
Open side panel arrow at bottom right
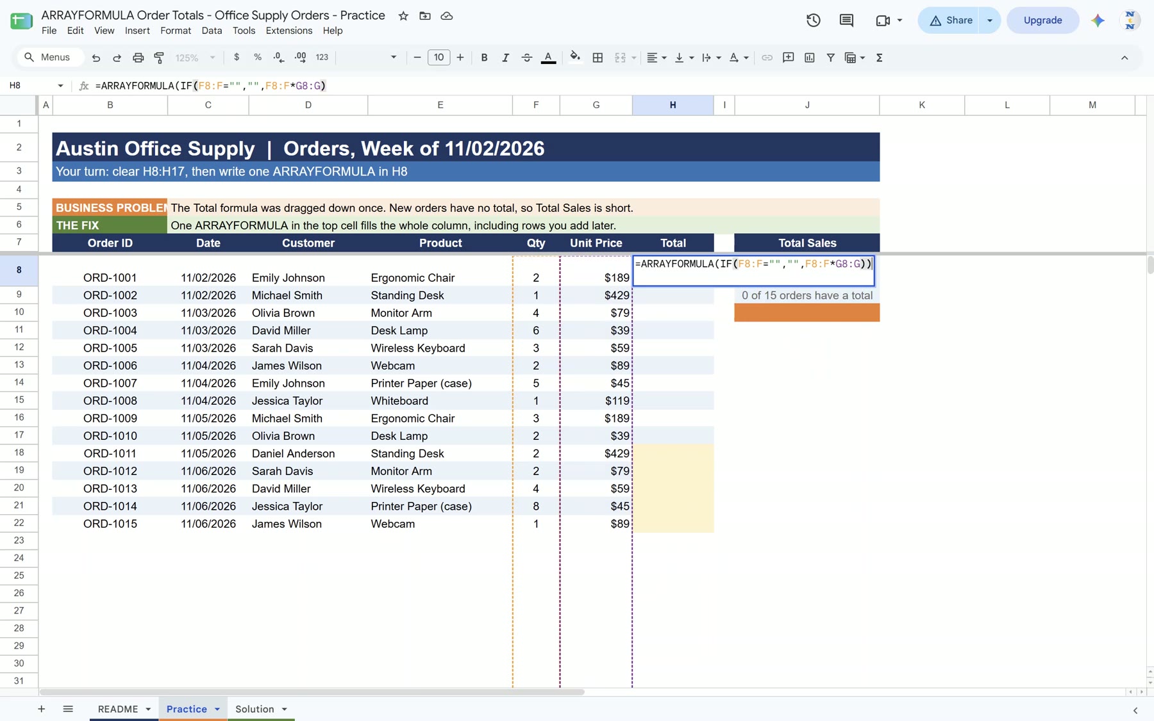(1135, 710)
